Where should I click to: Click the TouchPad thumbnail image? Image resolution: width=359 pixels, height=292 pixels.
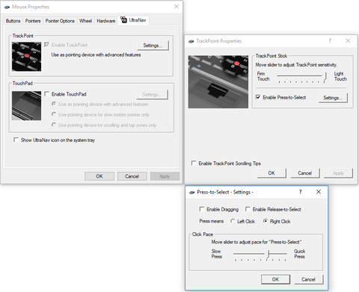coord(26,106)
